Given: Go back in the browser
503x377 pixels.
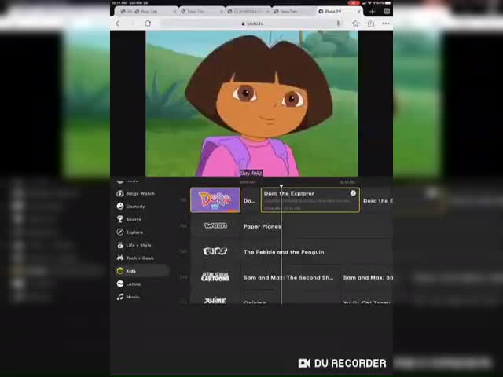Looking at the screenshot, I should [118, 24].
